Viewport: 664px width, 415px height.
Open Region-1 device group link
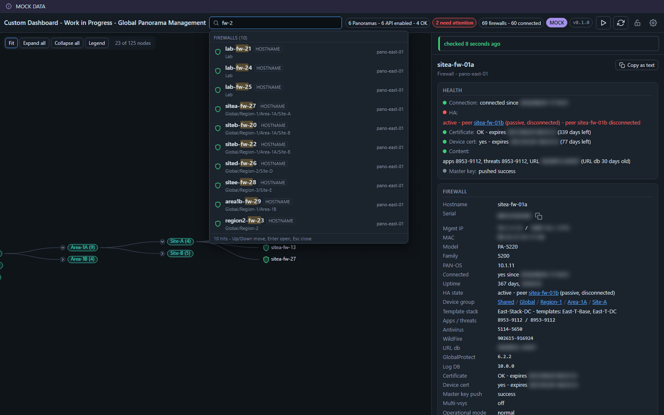(551, 302)
